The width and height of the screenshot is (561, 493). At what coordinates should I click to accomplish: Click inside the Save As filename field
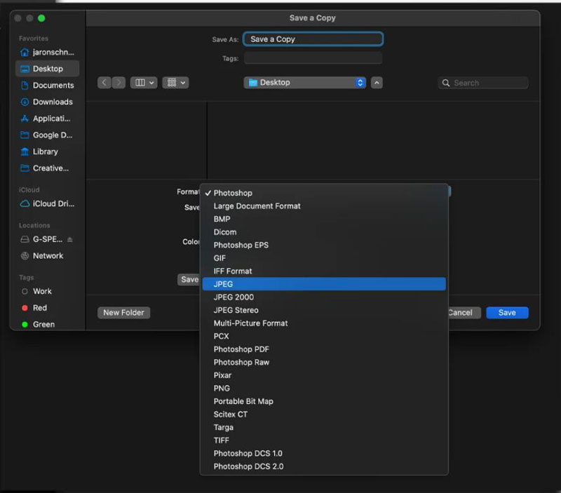[x=313, y=39]
